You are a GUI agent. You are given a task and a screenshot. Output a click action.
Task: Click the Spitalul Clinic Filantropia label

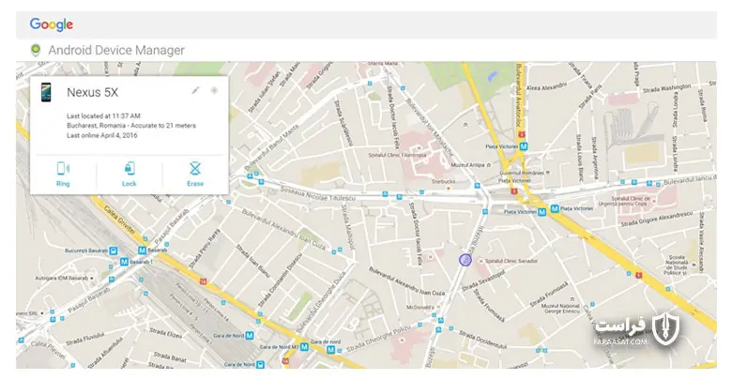[397, 155]
